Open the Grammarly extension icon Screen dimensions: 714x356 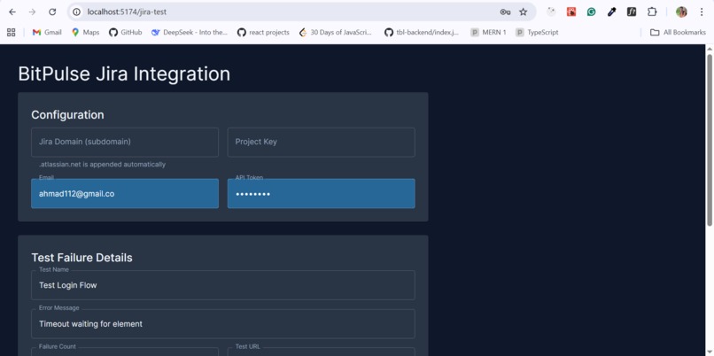click(x=591, y=12)
